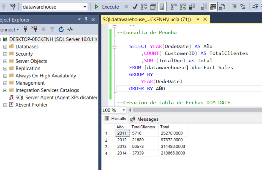Viewport: 262px width, 170px height.
Task: Toggle Results to Grid output mode
Action: pos(213,7)
